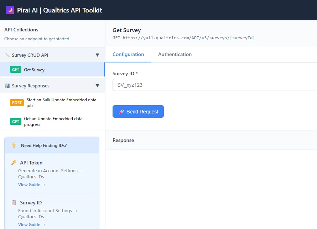Screen dimensions: 317x229
Task: Select the Get Survey endpoint
Action: 52,70
